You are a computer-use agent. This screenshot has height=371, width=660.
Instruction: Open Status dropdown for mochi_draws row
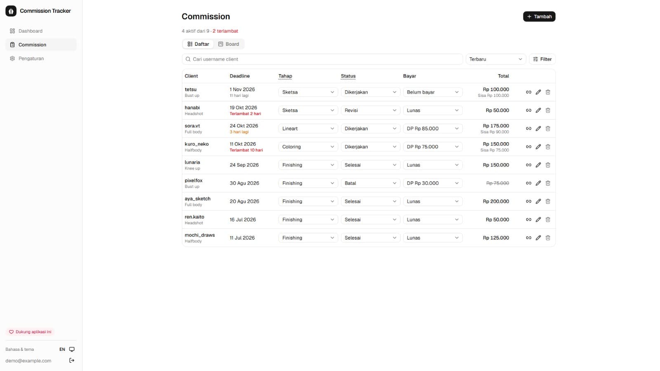pos(370,238)
